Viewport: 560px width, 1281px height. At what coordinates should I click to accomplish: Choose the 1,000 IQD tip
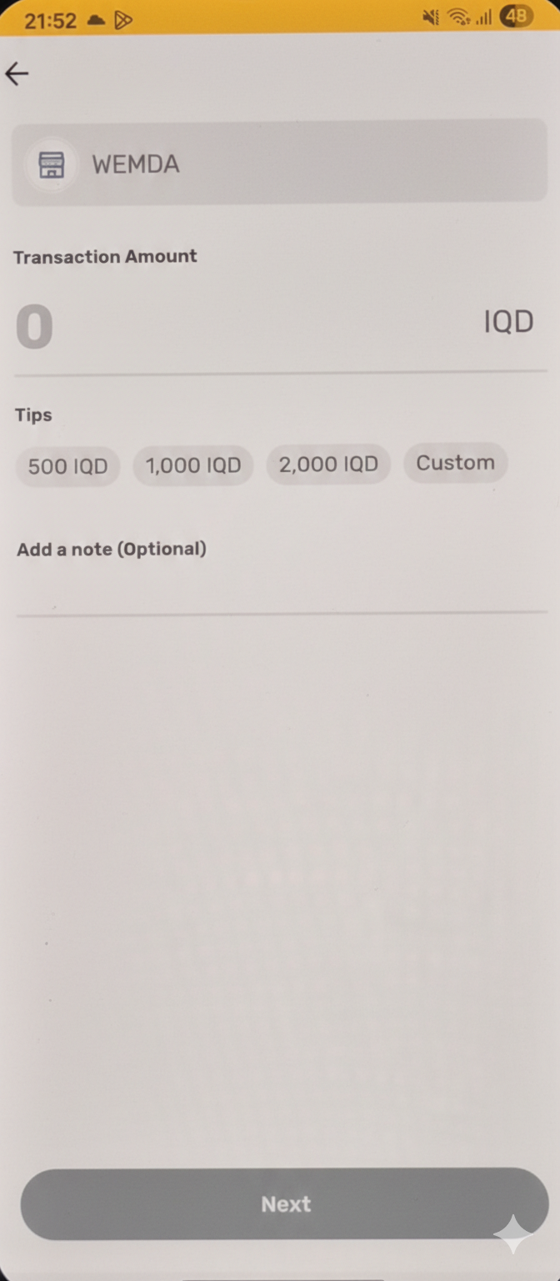pyautogui.click(x=193, y=465)
